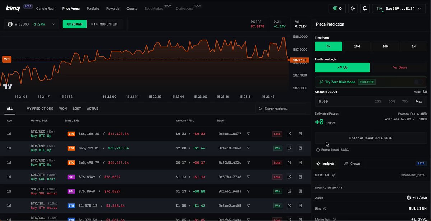Image resolution: width=431 pixels, height=221 pixels.
Task: Switch to the Crowd tab
Action: 352,164
